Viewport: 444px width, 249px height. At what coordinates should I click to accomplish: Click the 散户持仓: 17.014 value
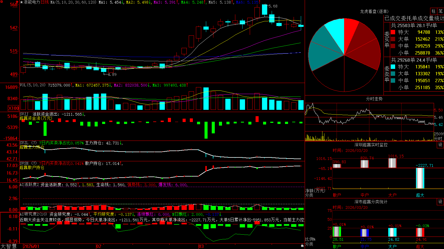coord(102,164)
